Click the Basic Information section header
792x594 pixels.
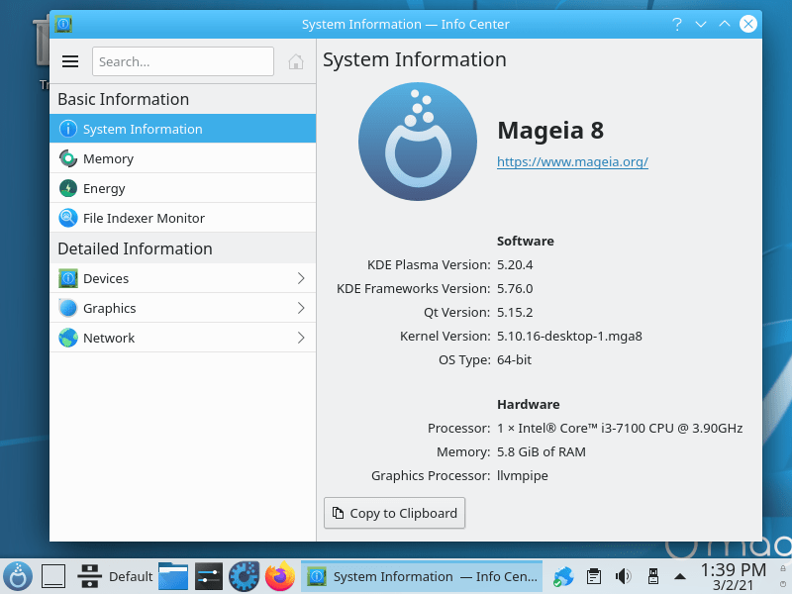click(123, 99)
